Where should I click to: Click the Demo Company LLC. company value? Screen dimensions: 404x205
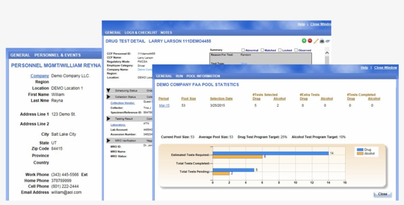(x=70, y=76)
